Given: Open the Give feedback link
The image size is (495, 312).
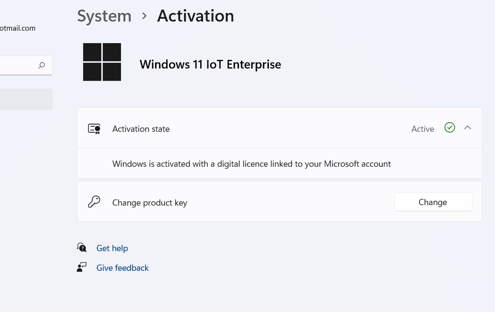Looking at the screenshot, I should 122,268.
